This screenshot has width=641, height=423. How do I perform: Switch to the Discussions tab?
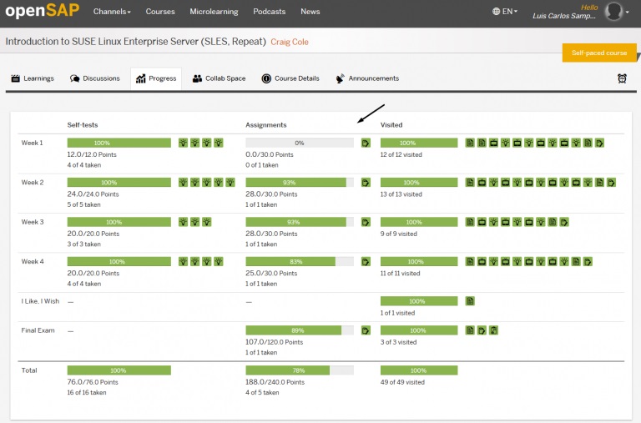[95, 78]
